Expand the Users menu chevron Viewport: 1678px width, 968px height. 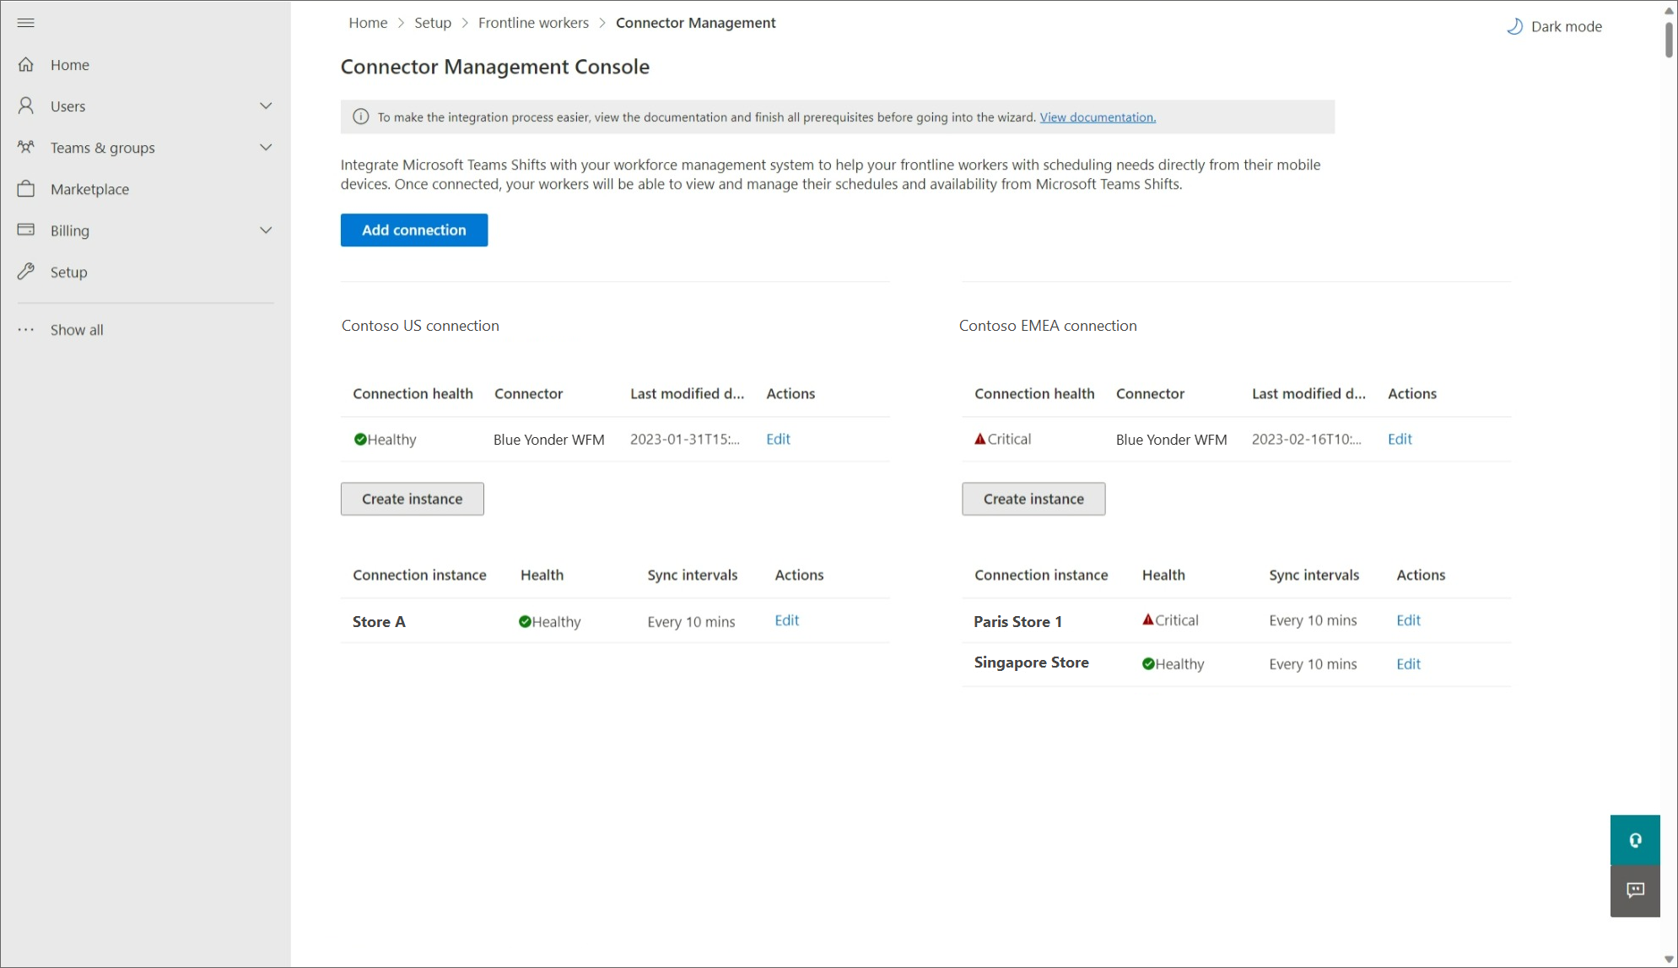click(x=266, y=106)
